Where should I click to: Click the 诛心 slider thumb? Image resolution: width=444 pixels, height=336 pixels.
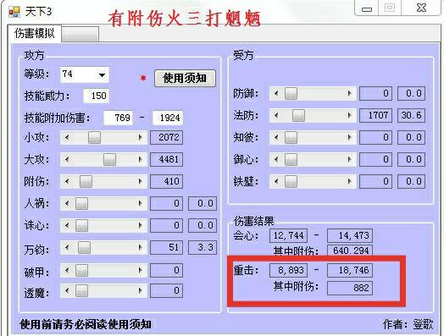click(81, 225)
